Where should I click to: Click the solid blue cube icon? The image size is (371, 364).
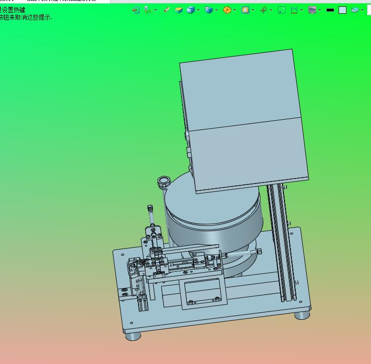191,10
